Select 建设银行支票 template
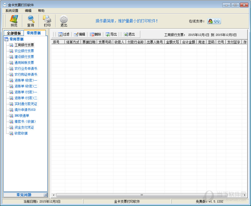Screen dimensions: 251x206 point(24,57)
